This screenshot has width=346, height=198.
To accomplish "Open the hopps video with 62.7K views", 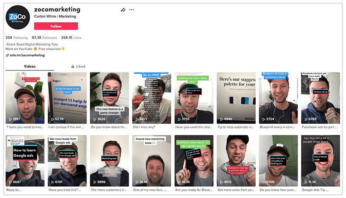I will [67, 98].
